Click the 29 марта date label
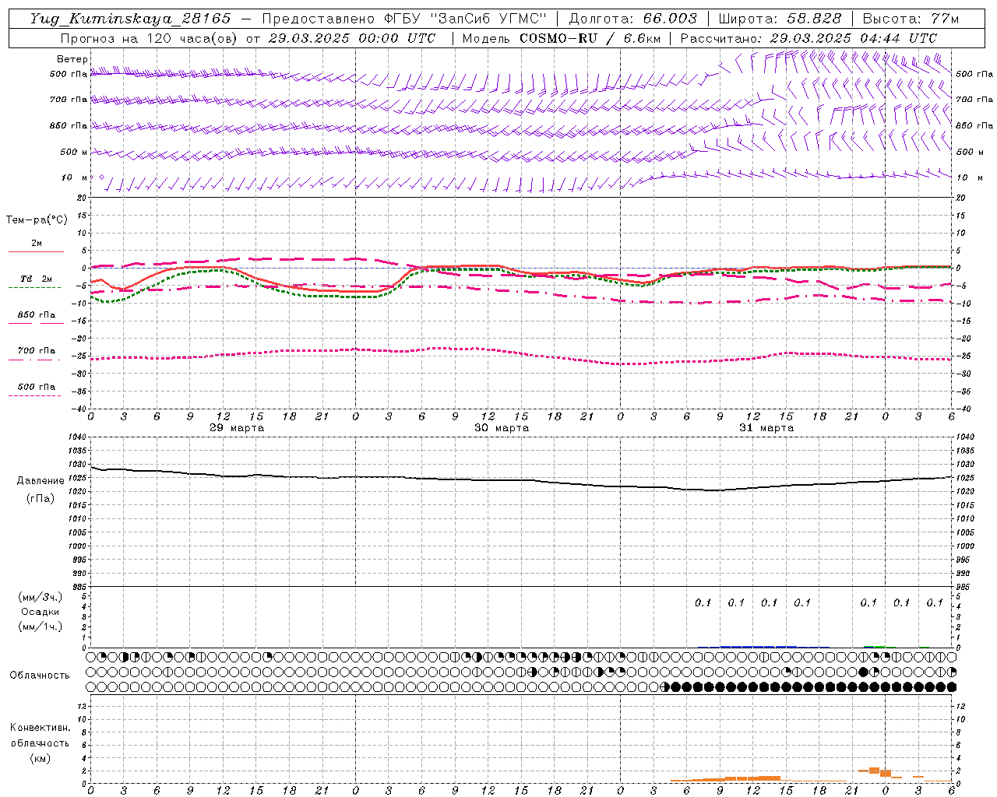997x797 pixels. pyautogui.click(x=237, y=428)
